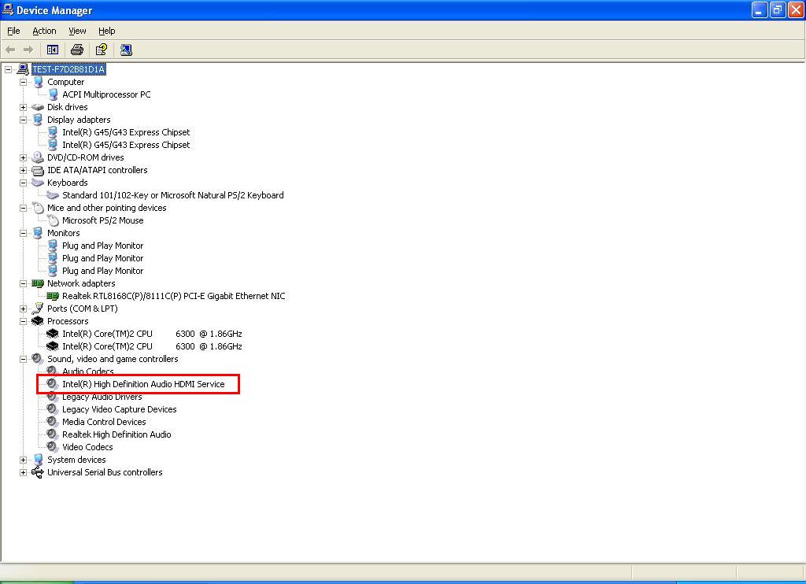Click the Processors chip icon
This screenshot has width=806, height=584.
38,321
